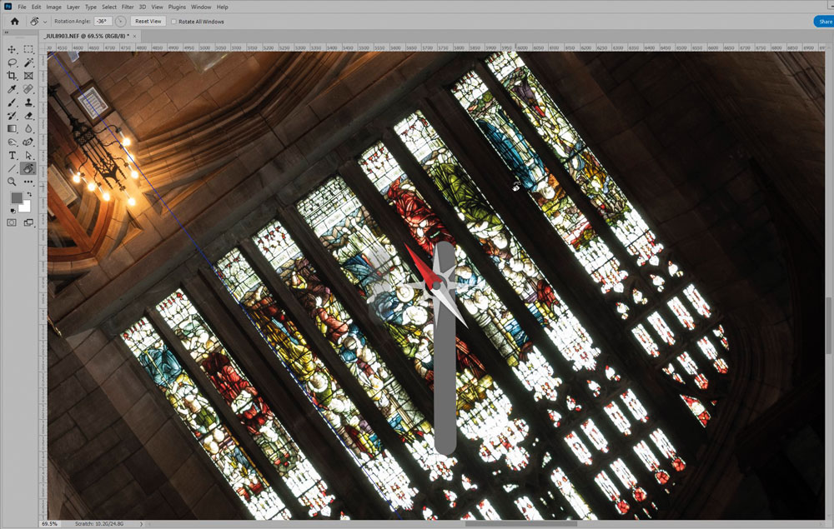
Task: Toggle Quick Mask mode
Action: 12,222
